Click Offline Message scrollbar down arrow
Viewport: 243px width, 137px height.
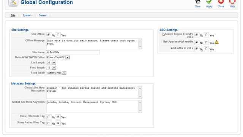click(140, 47)
